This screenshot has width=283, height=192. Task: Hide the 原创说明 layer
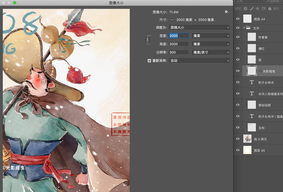pyautogui.click(x=238, y=105)
